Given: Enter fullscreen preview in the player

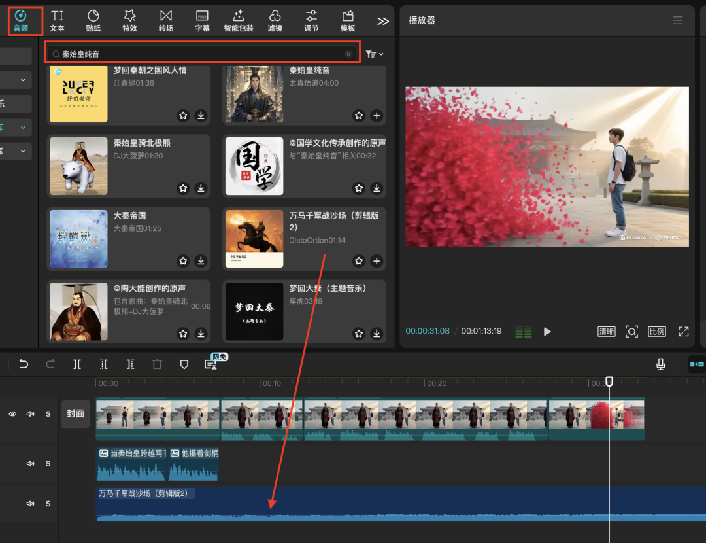Looking at the screenshot, I should [684, 332].
